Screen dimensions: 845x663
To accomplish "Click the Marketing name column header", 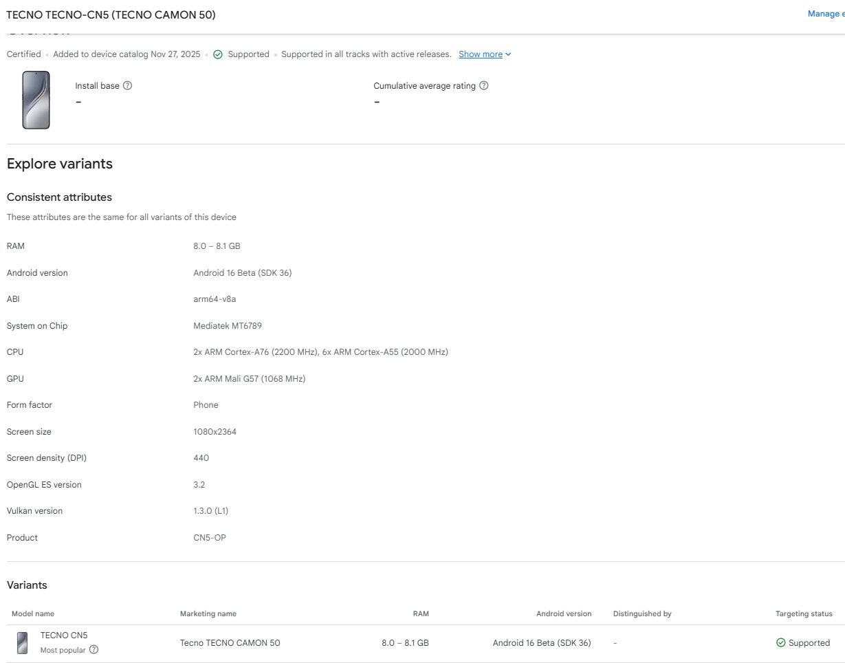I will (208, 613).
